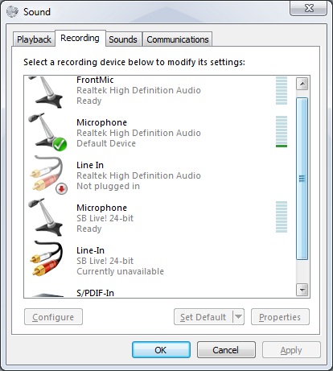Click the scrollbar down arrow
This screenshot has height=371, width=333.
pyautogui.click(x=302, y=290)
